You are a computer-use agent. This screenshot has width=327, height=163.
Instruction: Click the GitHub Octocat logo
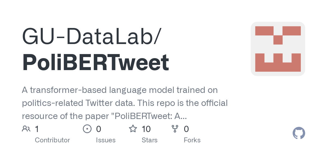click(x=299, y=133)
